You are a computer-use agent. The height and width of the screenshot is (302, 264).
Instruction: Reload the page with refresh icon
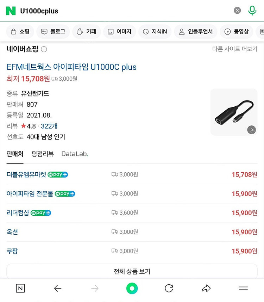169,288
